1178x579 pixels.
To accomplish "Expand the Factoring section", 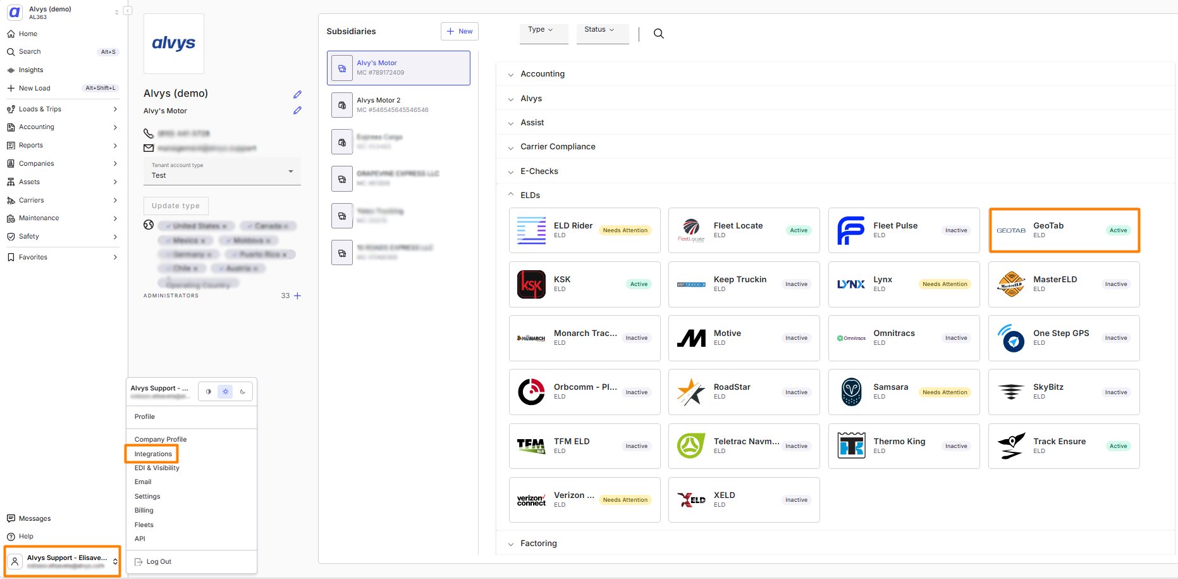I will (x=835, y=544).
